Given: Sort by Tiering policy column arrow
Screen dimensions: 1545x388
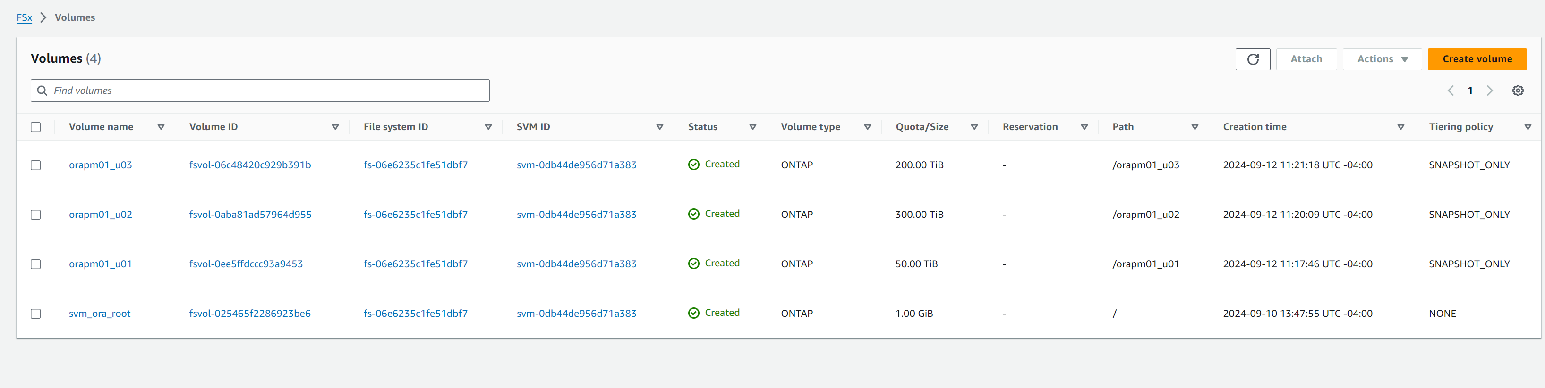Looking at the screenshot, I should (1528, 127).
